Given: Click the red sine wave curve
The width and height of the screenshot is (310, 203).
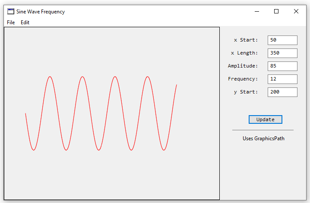Looking at the screenshot, I should point(51,77).
